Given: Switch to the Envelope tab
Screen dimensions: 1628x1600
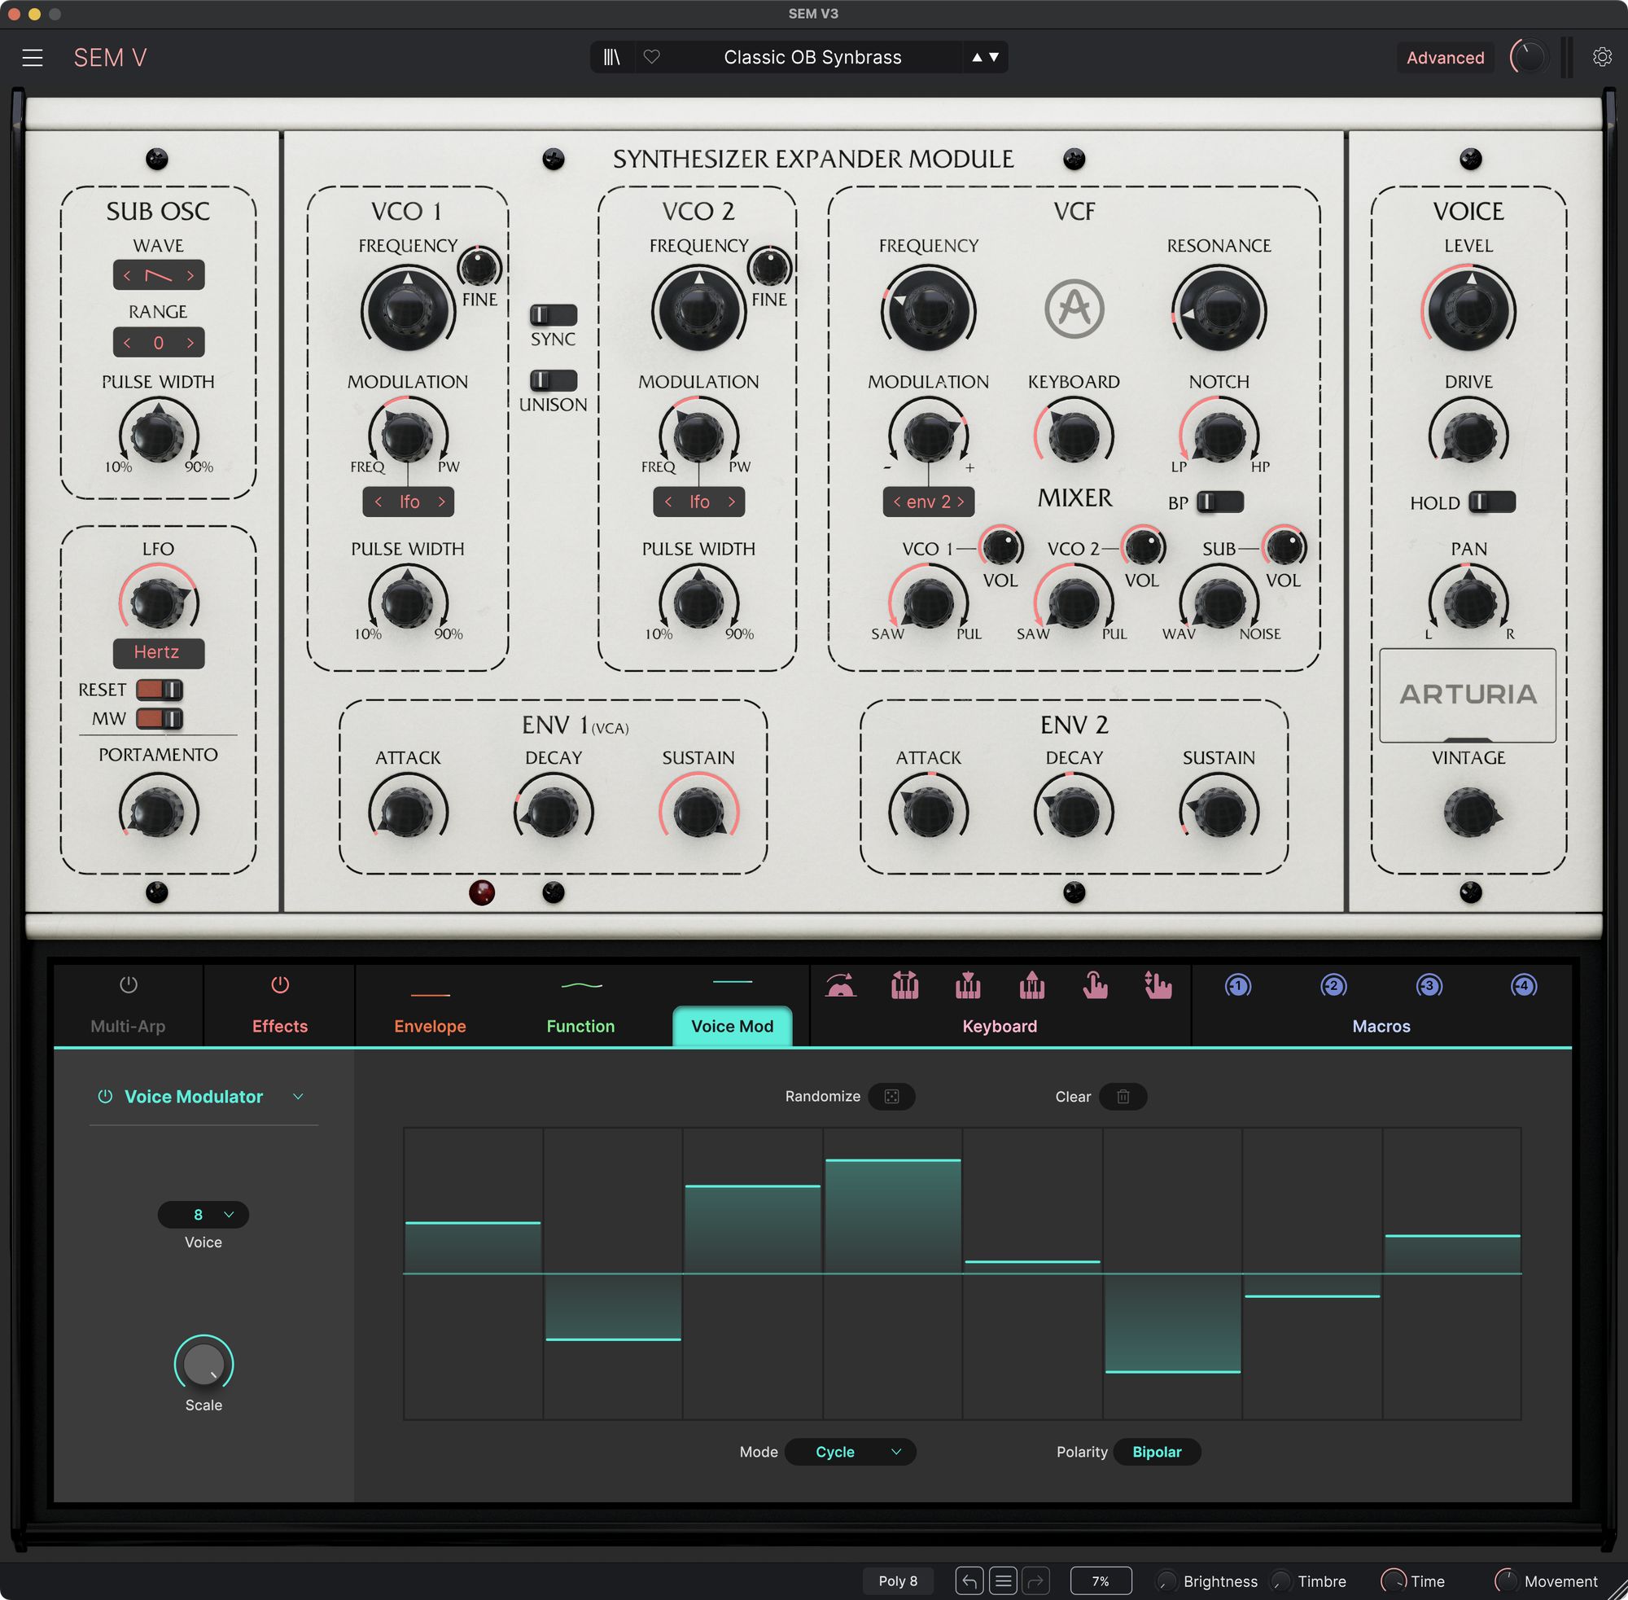Looking at the screenshot, I should 429,1025.
